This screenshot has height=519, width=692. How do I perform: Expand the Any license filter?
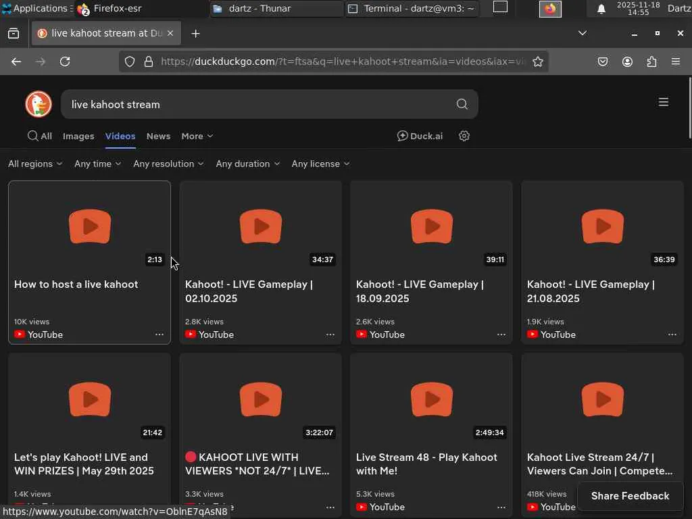(321, 164)
